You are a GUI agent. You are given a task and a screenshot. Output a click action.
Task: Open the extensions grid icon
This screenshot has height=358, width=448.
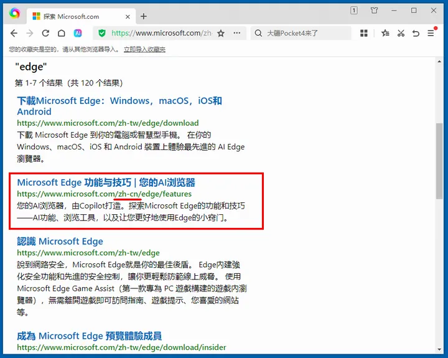tap(364, 33)
